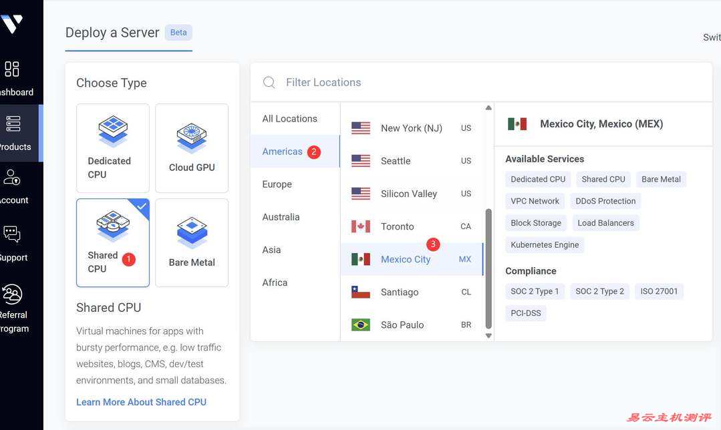Open the Referral Program icon
721x430 pixels.
point(12,294)
